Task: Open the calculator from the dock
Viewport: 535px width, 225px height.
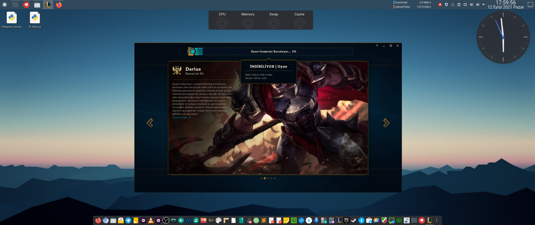Action: tap(324, 221)
